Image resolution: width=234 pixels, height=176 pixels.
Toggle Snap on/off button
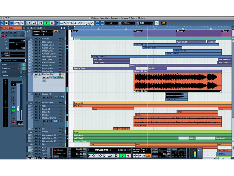[102, 23]
